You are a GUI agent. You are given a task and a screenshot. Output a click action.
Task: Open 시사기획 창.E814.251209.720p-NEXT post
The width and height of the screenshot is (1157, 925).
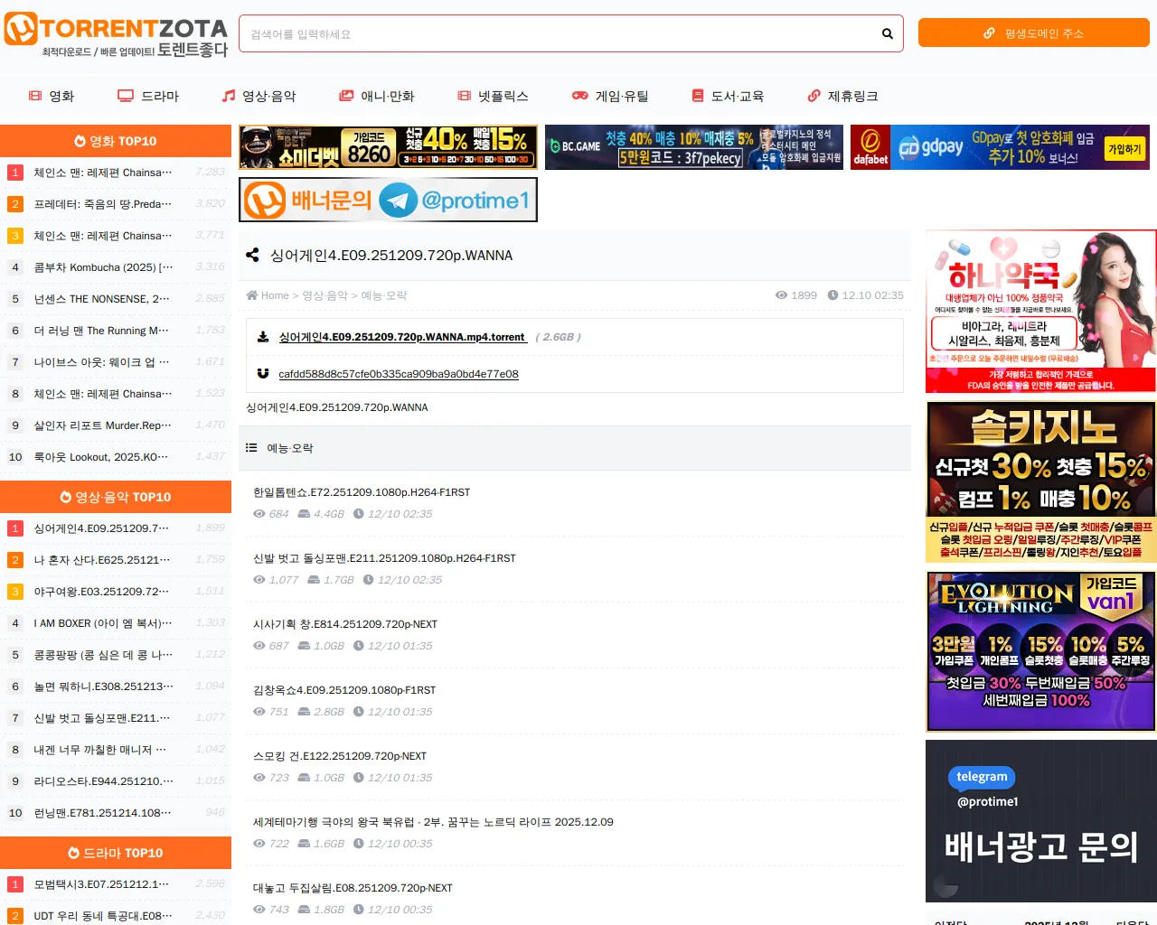pyautogui.click(x=345, y=624)
